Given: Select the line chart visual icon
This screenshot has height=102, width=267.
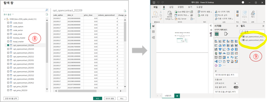Looking at the screenshot, I should tap(216, 45).
